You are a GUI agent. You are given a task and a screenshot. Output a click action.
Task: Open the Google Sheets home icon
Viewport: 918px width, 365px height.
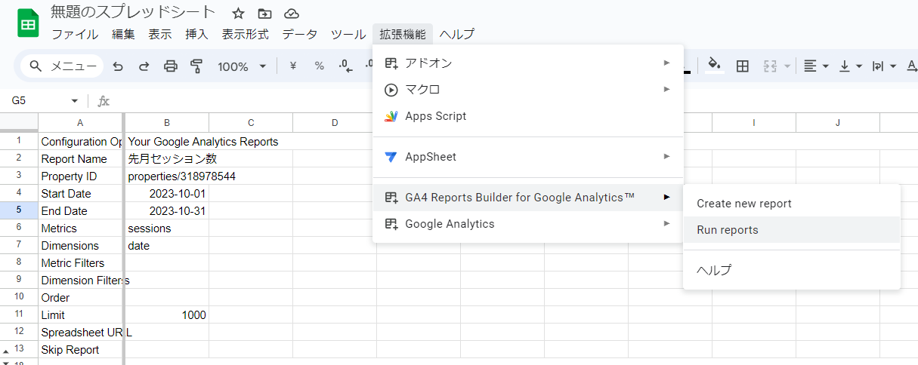point(28,23)
